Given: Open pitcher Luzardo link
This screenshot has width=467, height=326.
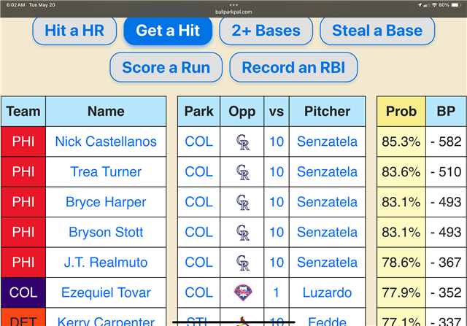Looking at the screenshot, I should pos(327,292).
